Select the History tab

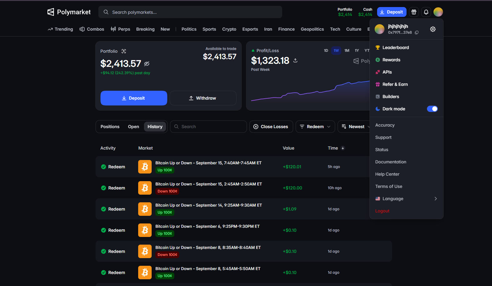click(155, 127)
